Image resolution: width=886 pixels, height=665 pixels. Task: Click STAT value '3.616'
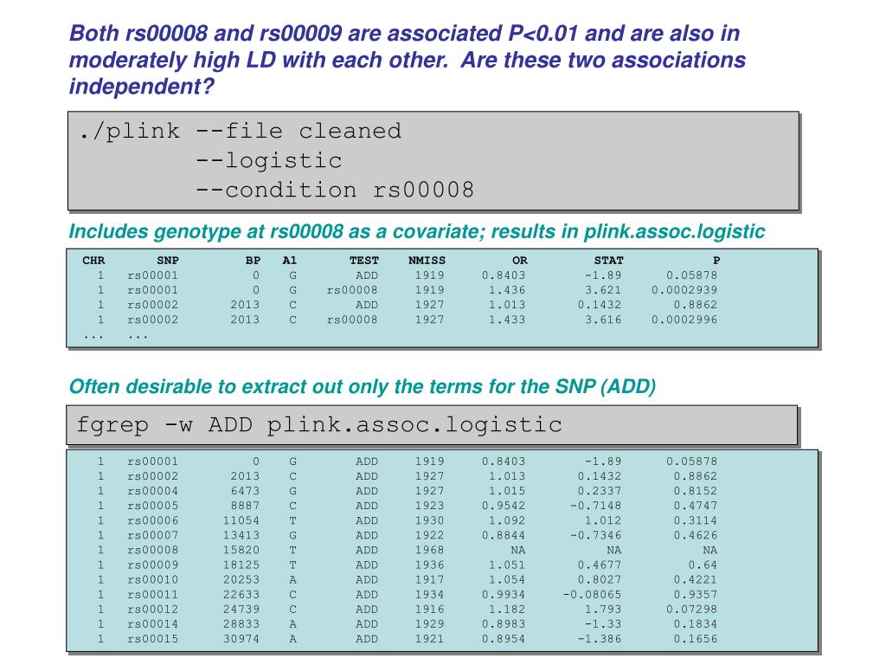603,320
